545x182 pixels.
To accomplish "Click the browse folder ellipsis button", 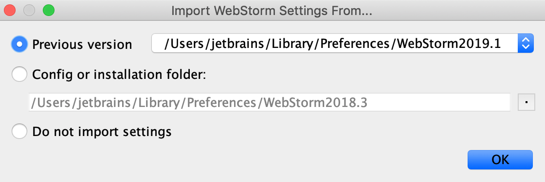I will pyautogui.click(x=526, y=102).
